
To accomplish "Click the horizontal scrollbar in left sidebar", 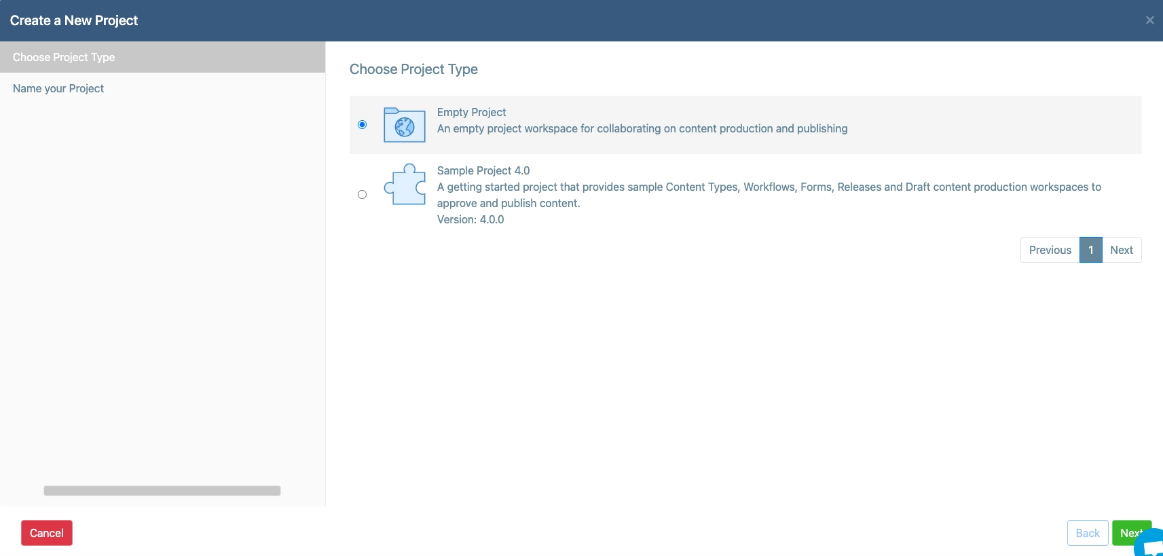I will tap(162, 491).
